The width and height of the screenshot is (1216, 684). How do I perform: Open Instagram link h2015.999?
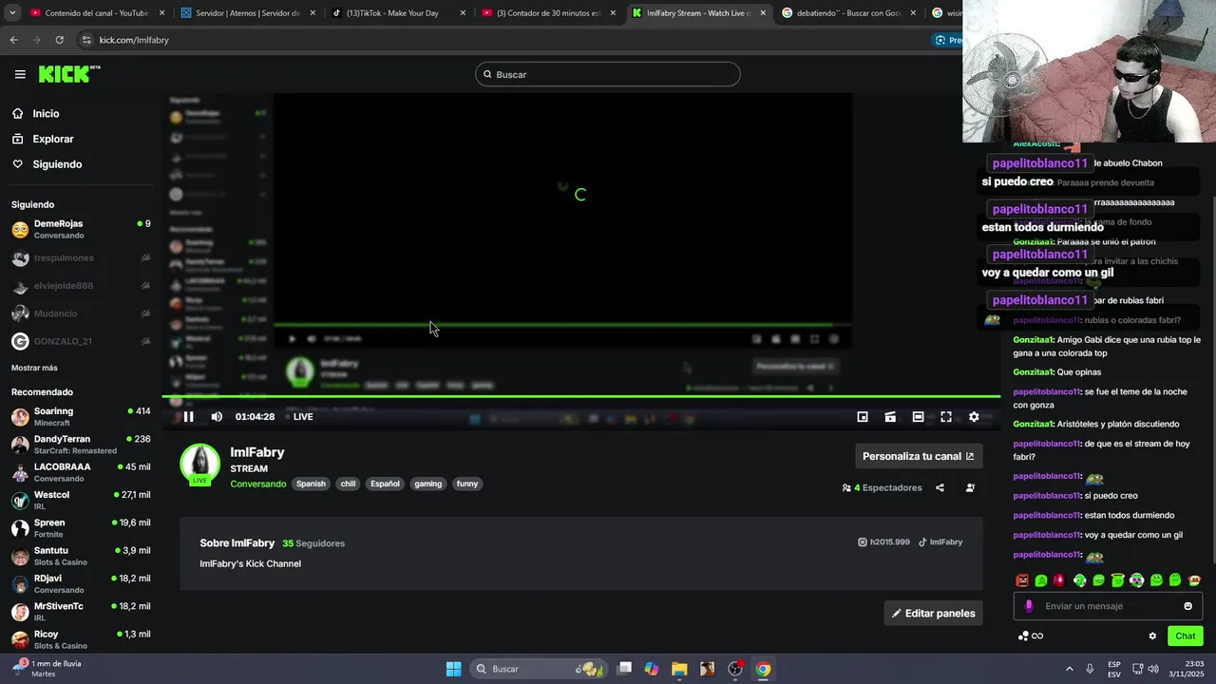click(883, 541)
